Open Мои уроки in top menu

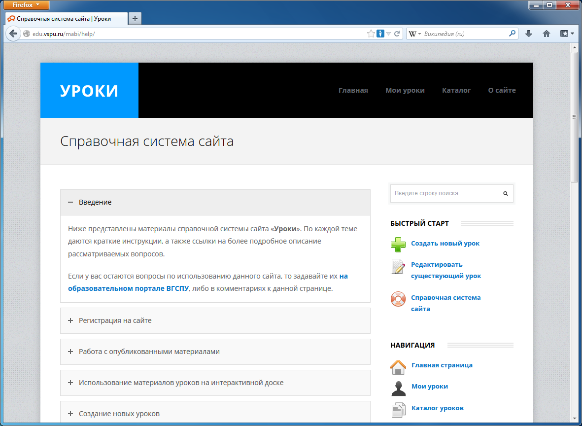(405, 90)
